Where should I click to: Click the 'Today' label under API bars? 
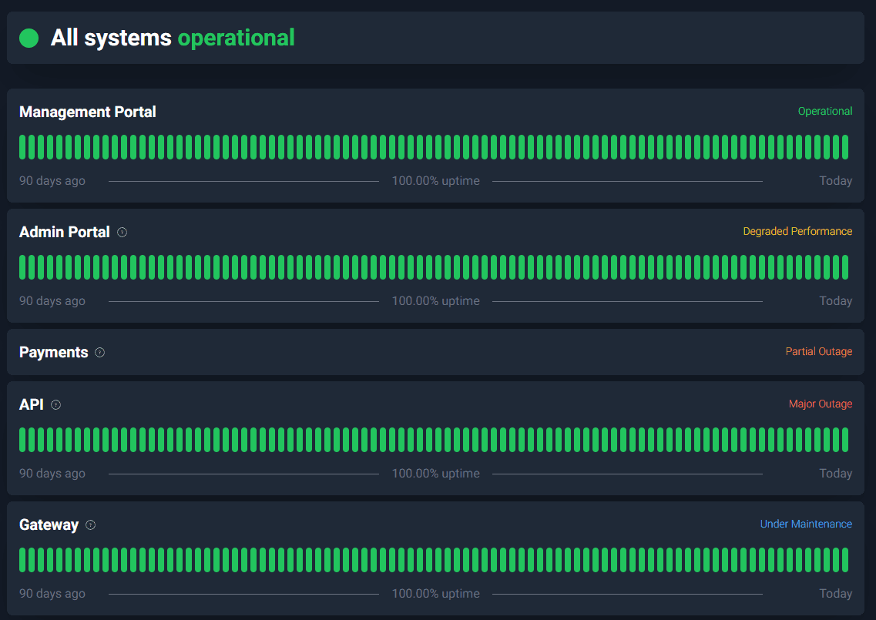835,474
